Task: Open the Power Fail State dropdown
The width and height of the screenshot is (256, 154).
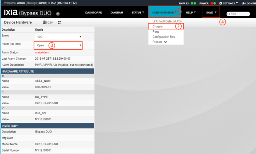Action: (58, 45)
